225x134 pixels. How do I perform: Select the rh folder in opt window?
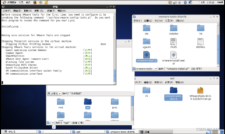(146, 90)
